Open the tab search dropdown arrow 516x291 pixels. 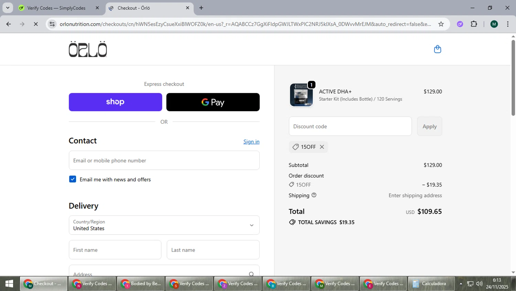[8, 8]
